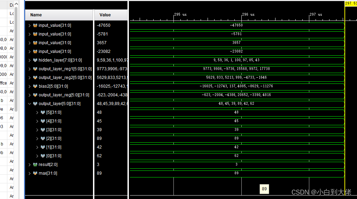Viewport: 357px width, 199px height.
Task: Click value cell 9,59,36,1,100,97 for hidden_layer
Action: (112, 60)
